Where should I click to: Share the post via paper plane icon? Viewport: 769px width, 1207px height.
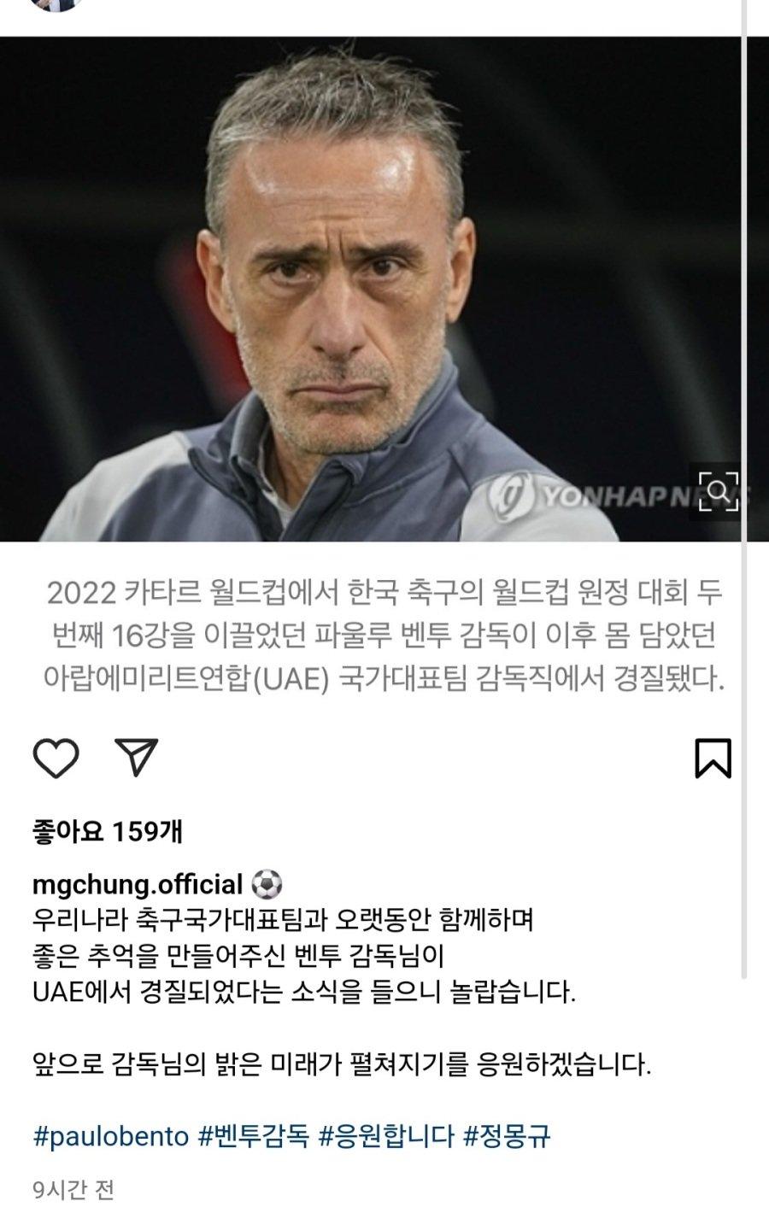(138, 756)
